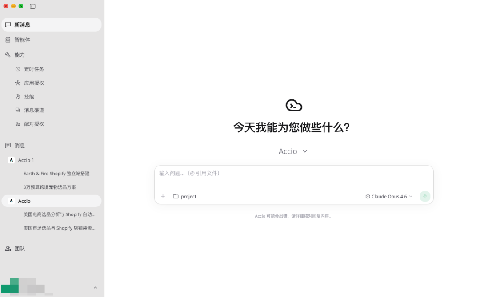Click the 消息渠道 chat icon

tap(18, 110)
